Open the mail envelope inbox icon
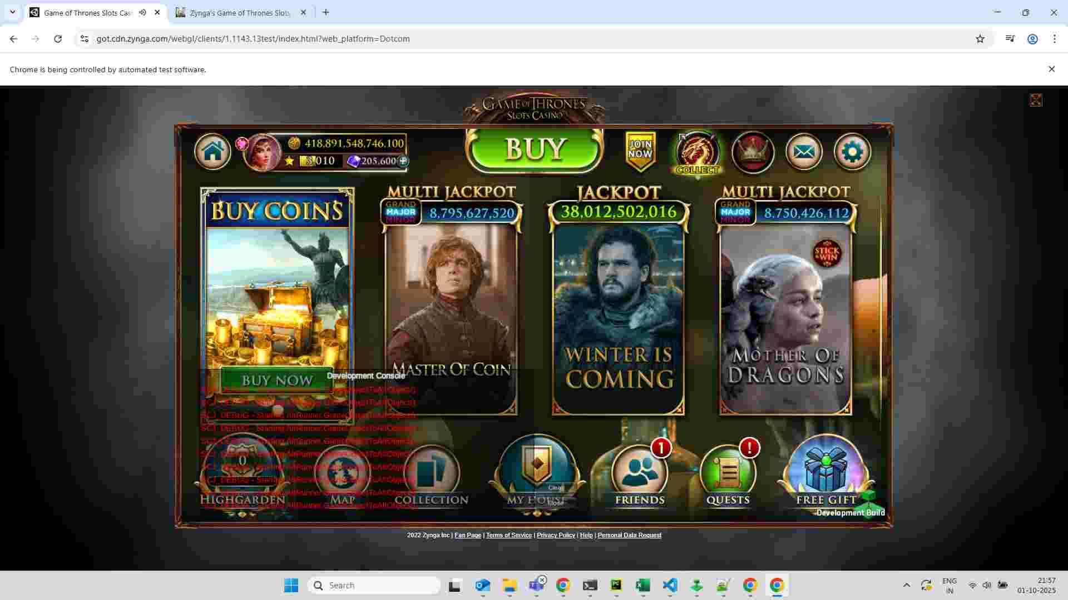 804,152
